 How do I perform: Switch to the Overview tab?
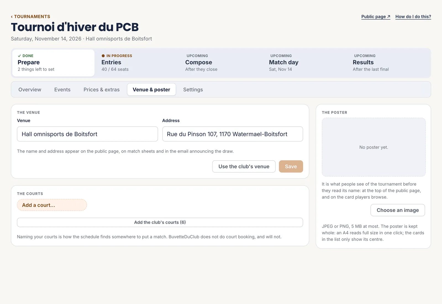(x=30, y=90)
